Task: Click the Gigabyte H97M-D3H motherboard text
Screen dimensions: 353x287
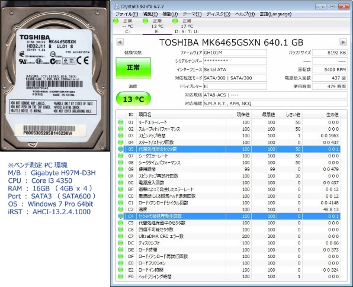Action: (63, 173)
